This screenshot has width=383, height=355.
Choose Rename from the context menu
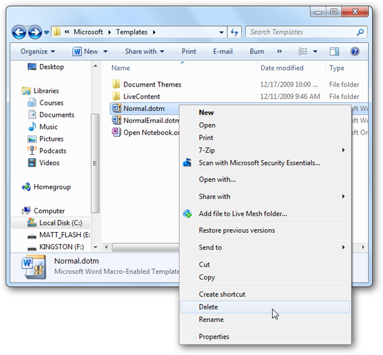[265, 319]
